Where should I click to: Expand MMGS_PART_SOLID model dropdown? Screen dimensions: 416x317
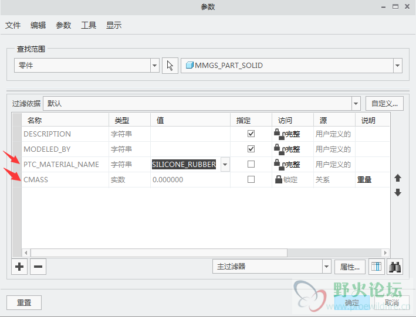(x=397, y=66)
